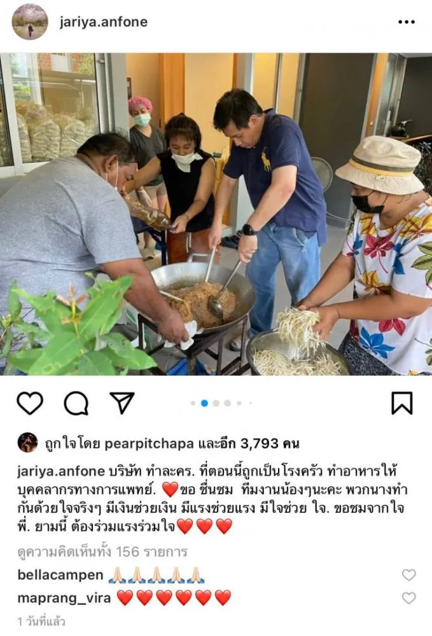This screenshot has height=636, width=432.
Task: Click small liker avatar beside likes text
Action: 27,443
